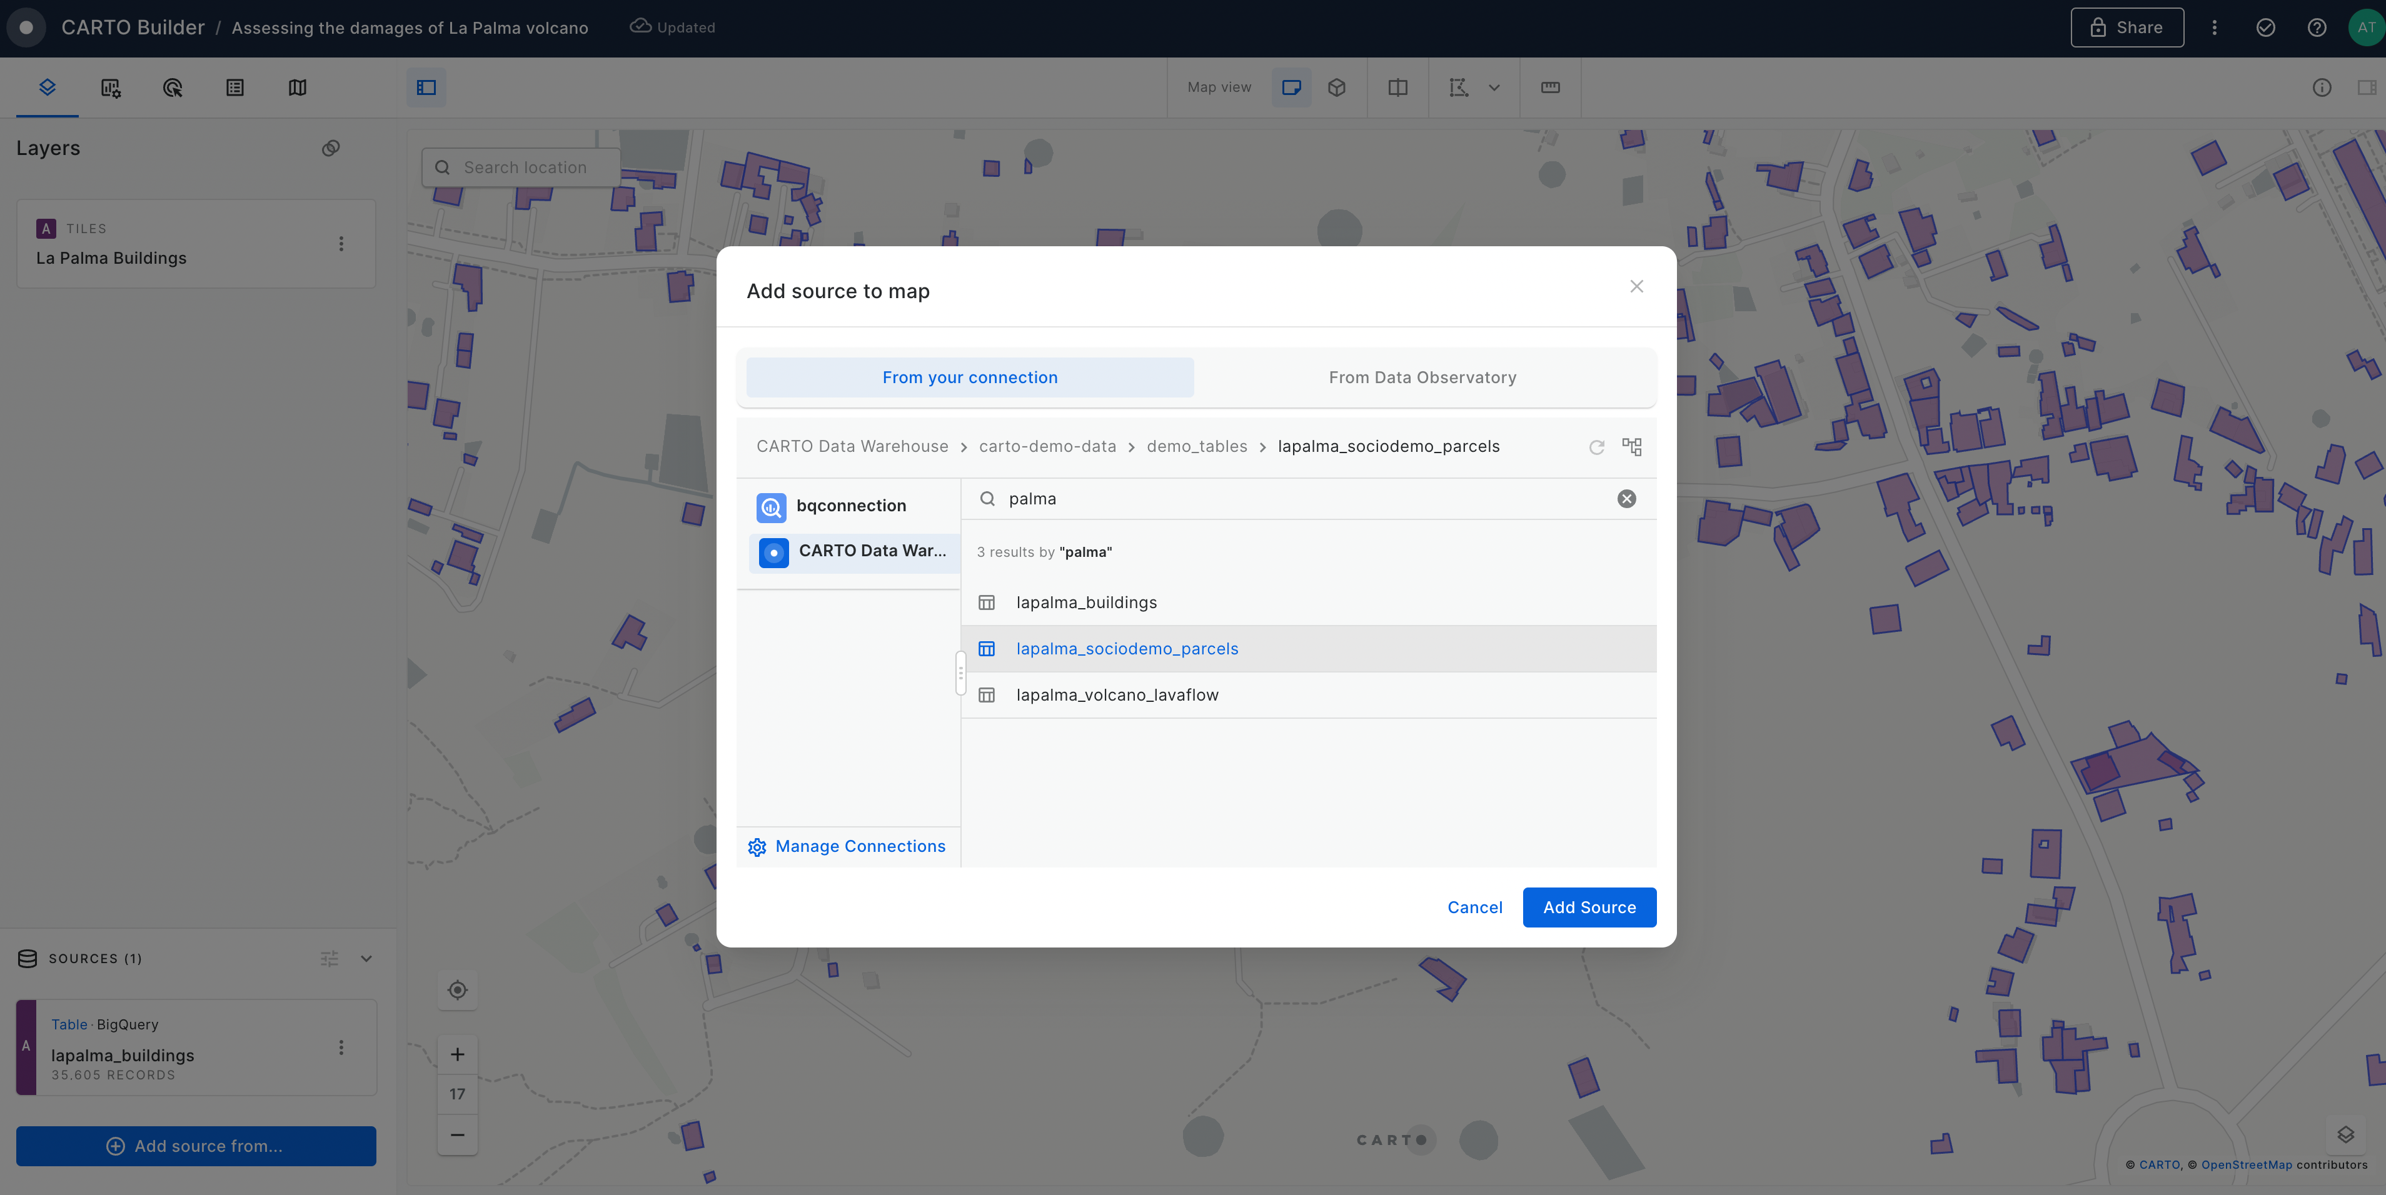Open the AT user avatar
The height and width of the screenshot is (1195, 2386).
click(x=2367, y=27)
